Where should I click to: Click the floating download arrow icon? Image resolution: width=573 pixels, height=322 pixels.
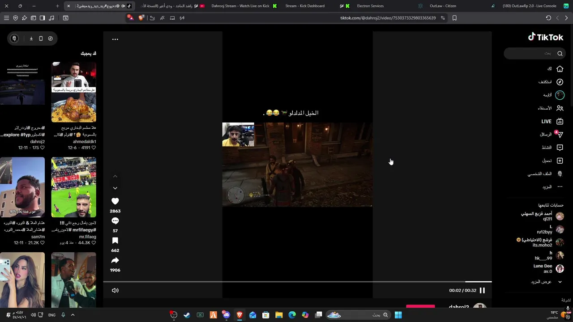click(x=31, y=38)
